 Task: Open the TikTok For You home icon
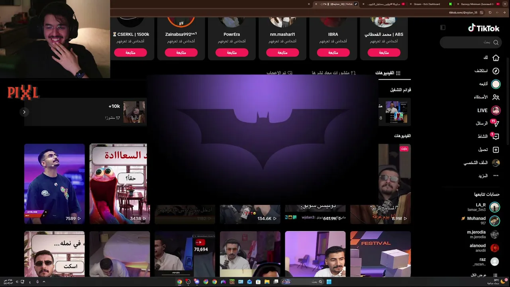(496, 58)
